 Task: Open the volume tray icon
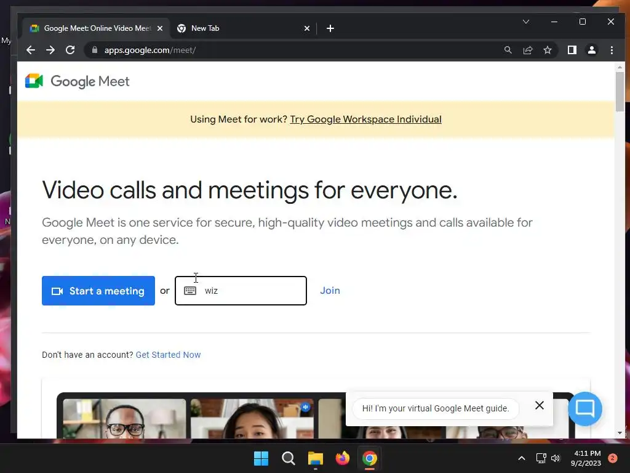click(556, 458)
